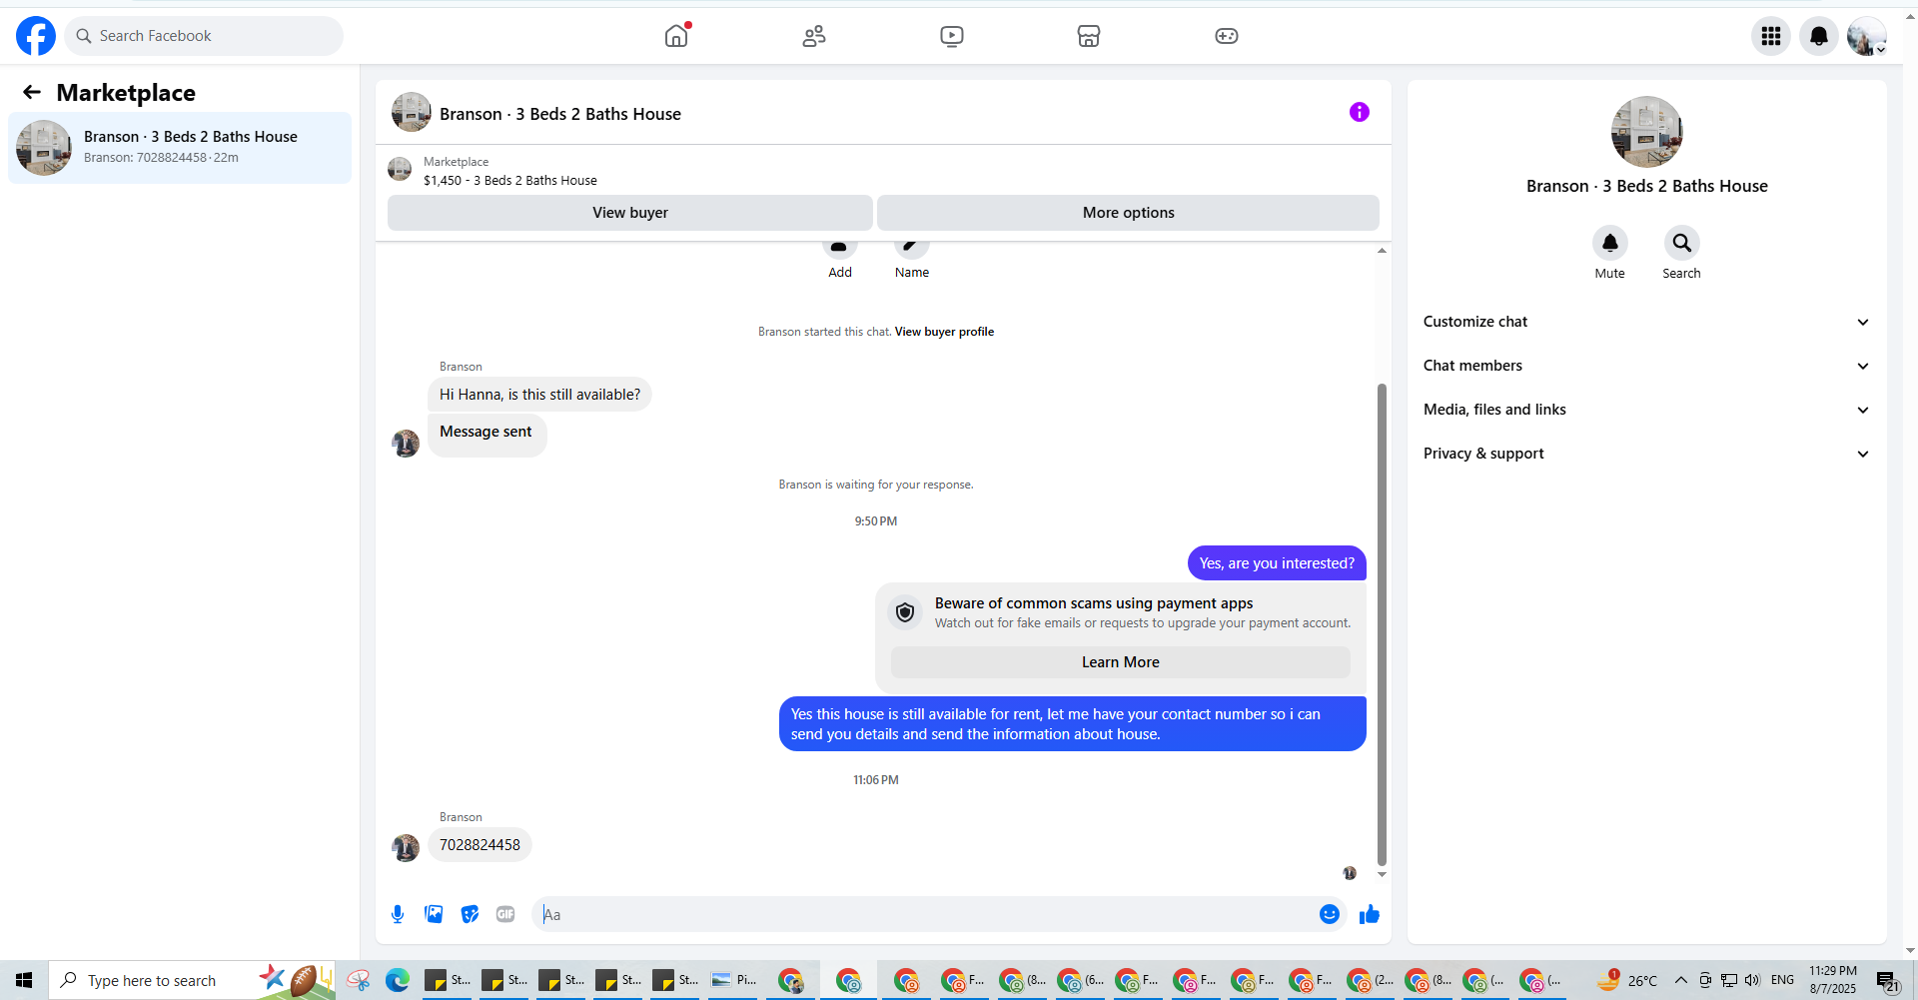Click the 7028824458 message bubble

coord(479,845)
